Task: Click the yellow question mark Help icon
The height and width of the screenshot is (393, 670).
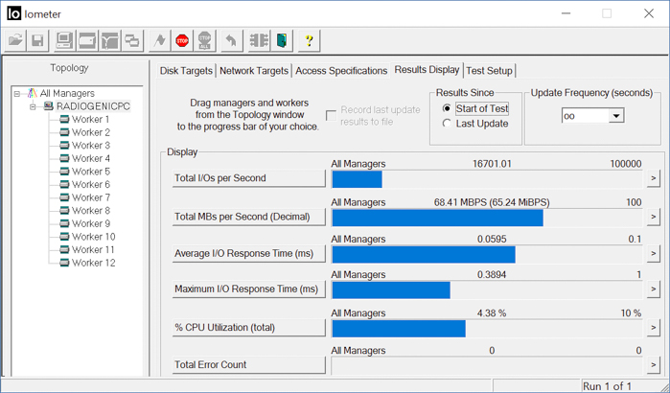Action: tap(309, 41)
